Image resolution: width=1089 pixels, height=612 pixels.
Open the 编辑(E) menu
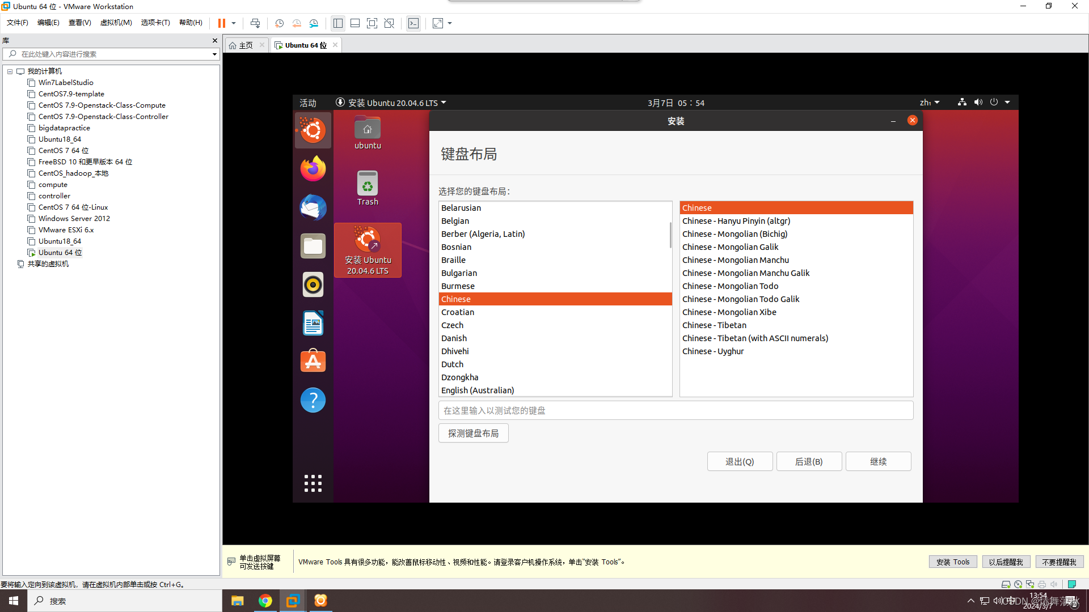(48, 23)
